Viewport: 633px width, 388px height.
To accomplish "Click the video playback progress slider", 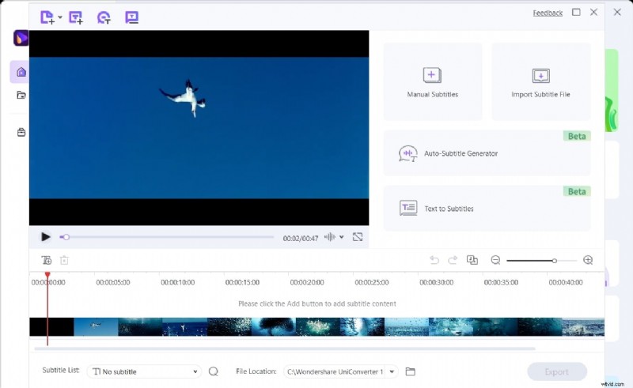I will [x=167, y=237].
